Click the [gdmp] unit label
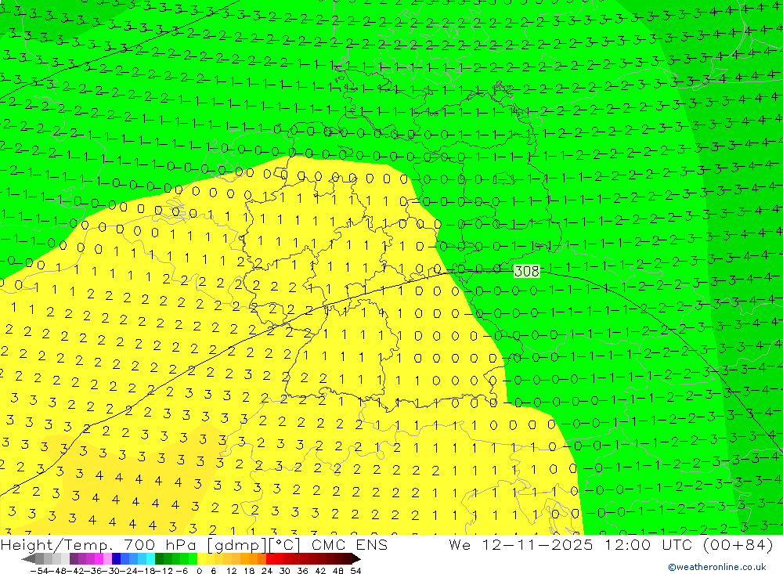The image size is (783, 574). click(x=236, y=544)
